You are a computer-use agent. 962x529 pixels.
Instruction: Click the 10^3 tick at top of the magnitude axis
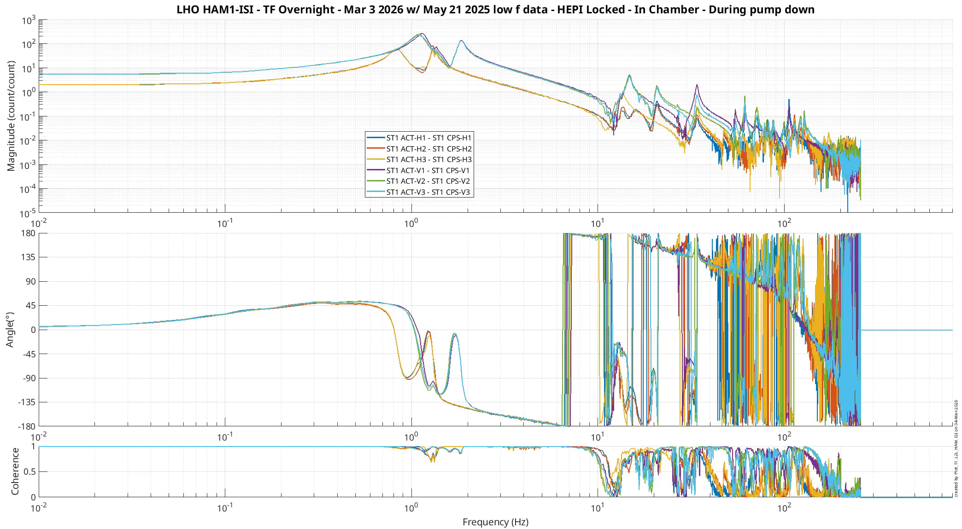29,21
